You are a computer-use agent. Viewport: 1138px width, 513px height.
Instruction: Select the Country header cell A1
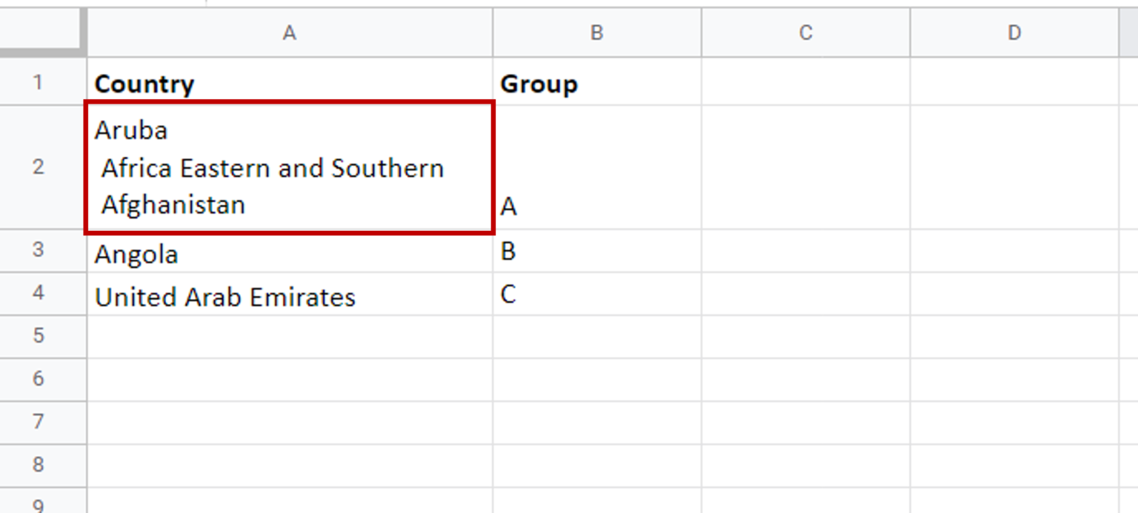click(290, 81)
